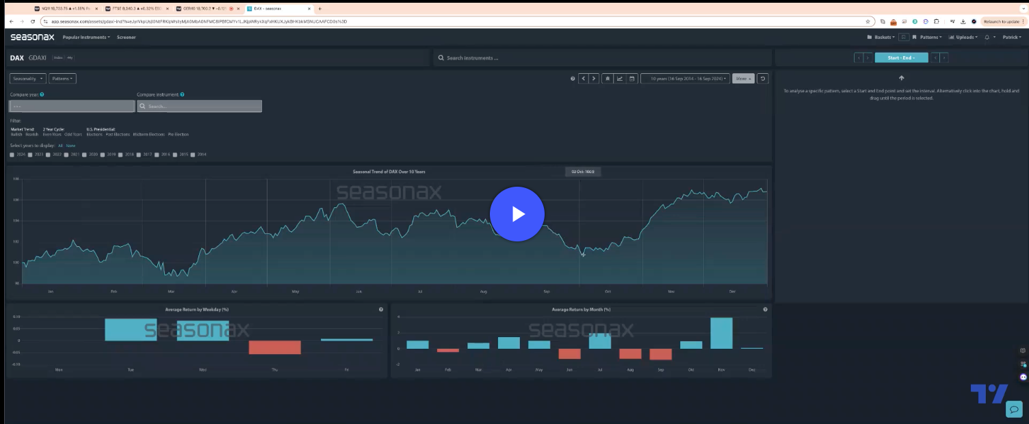This screenshot has width=1029, height=424.
Task: Toggle the 2020 year checkbox
Action: [x=85, y=155]
